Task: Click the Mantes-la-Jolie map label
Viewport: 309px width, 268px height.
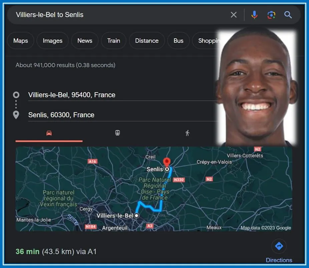Action: 33,220
